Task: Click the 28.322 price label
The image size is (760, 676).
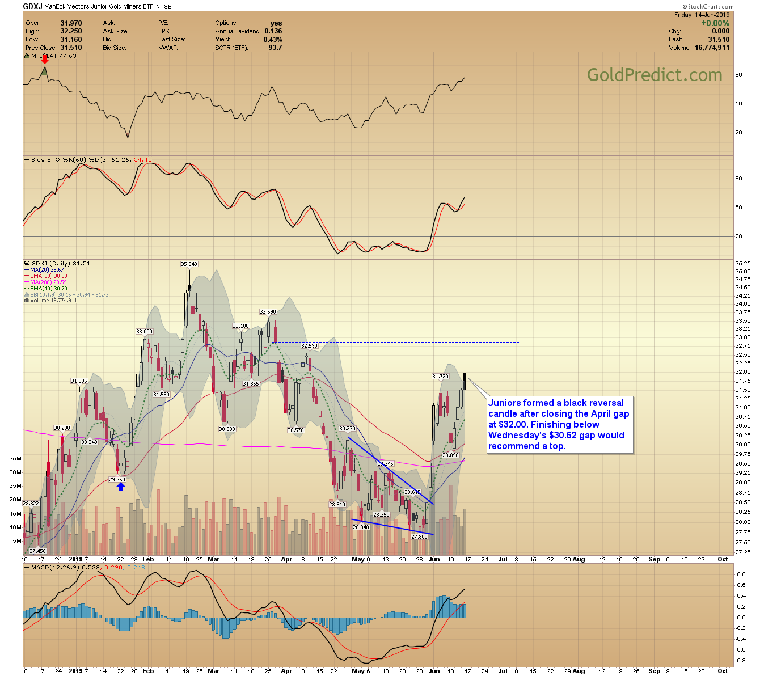Action: [31, 504]
